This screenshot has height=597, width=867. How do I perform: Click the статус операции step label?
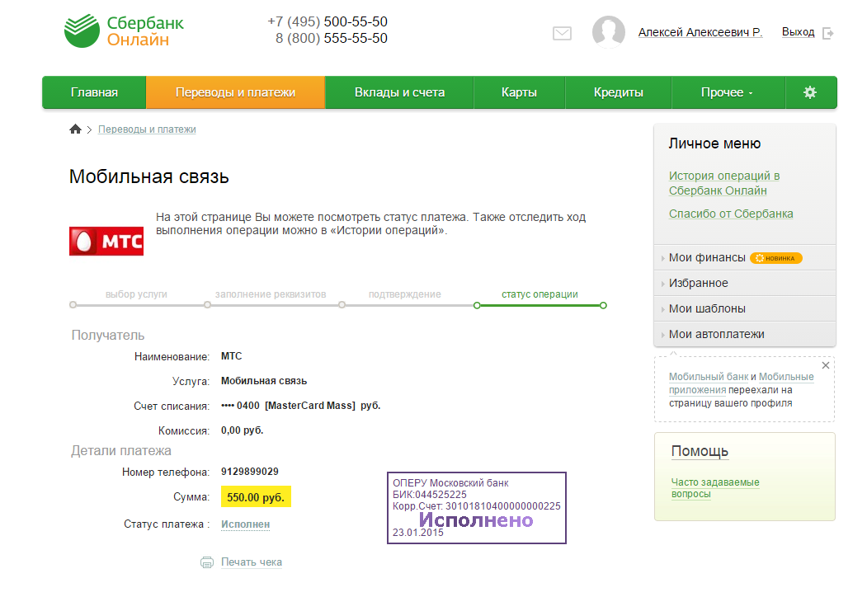click(x=540, y=294)
